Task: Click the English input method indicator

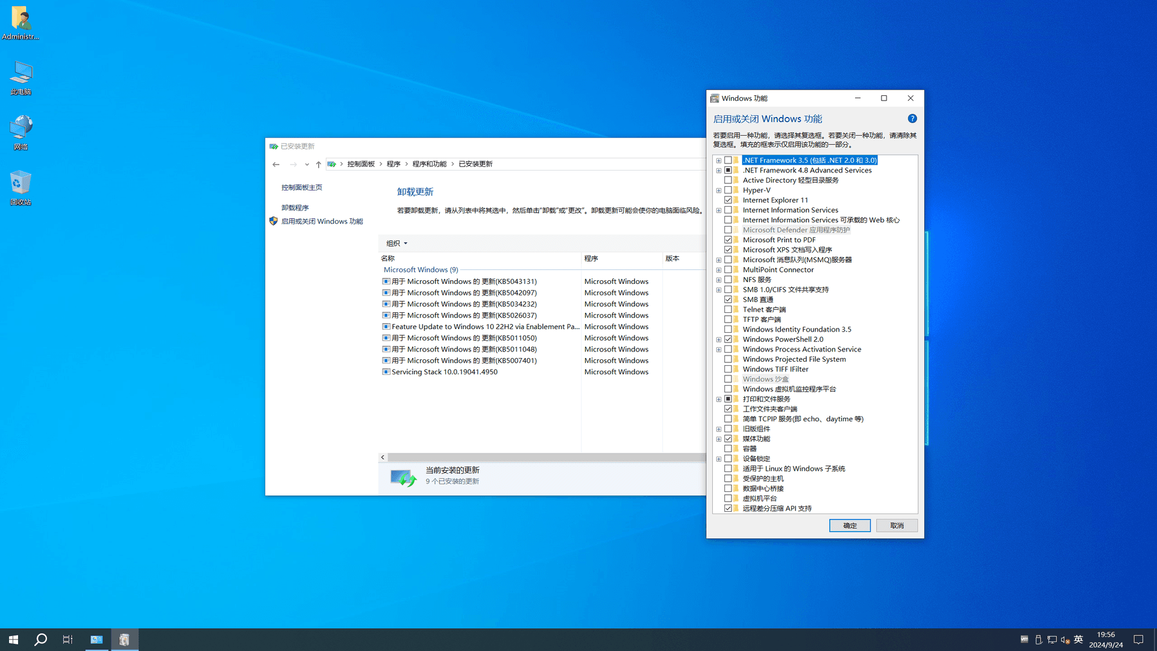Action: [x=1078, y=640]
